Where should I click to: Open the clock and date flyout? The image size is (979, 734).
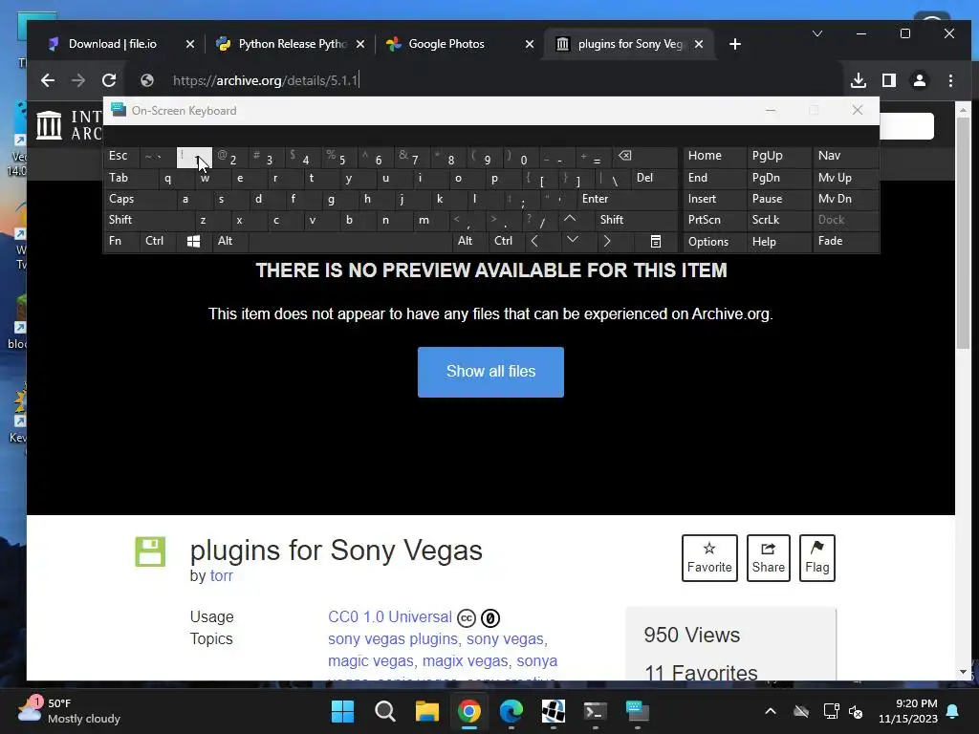[908, 711]
